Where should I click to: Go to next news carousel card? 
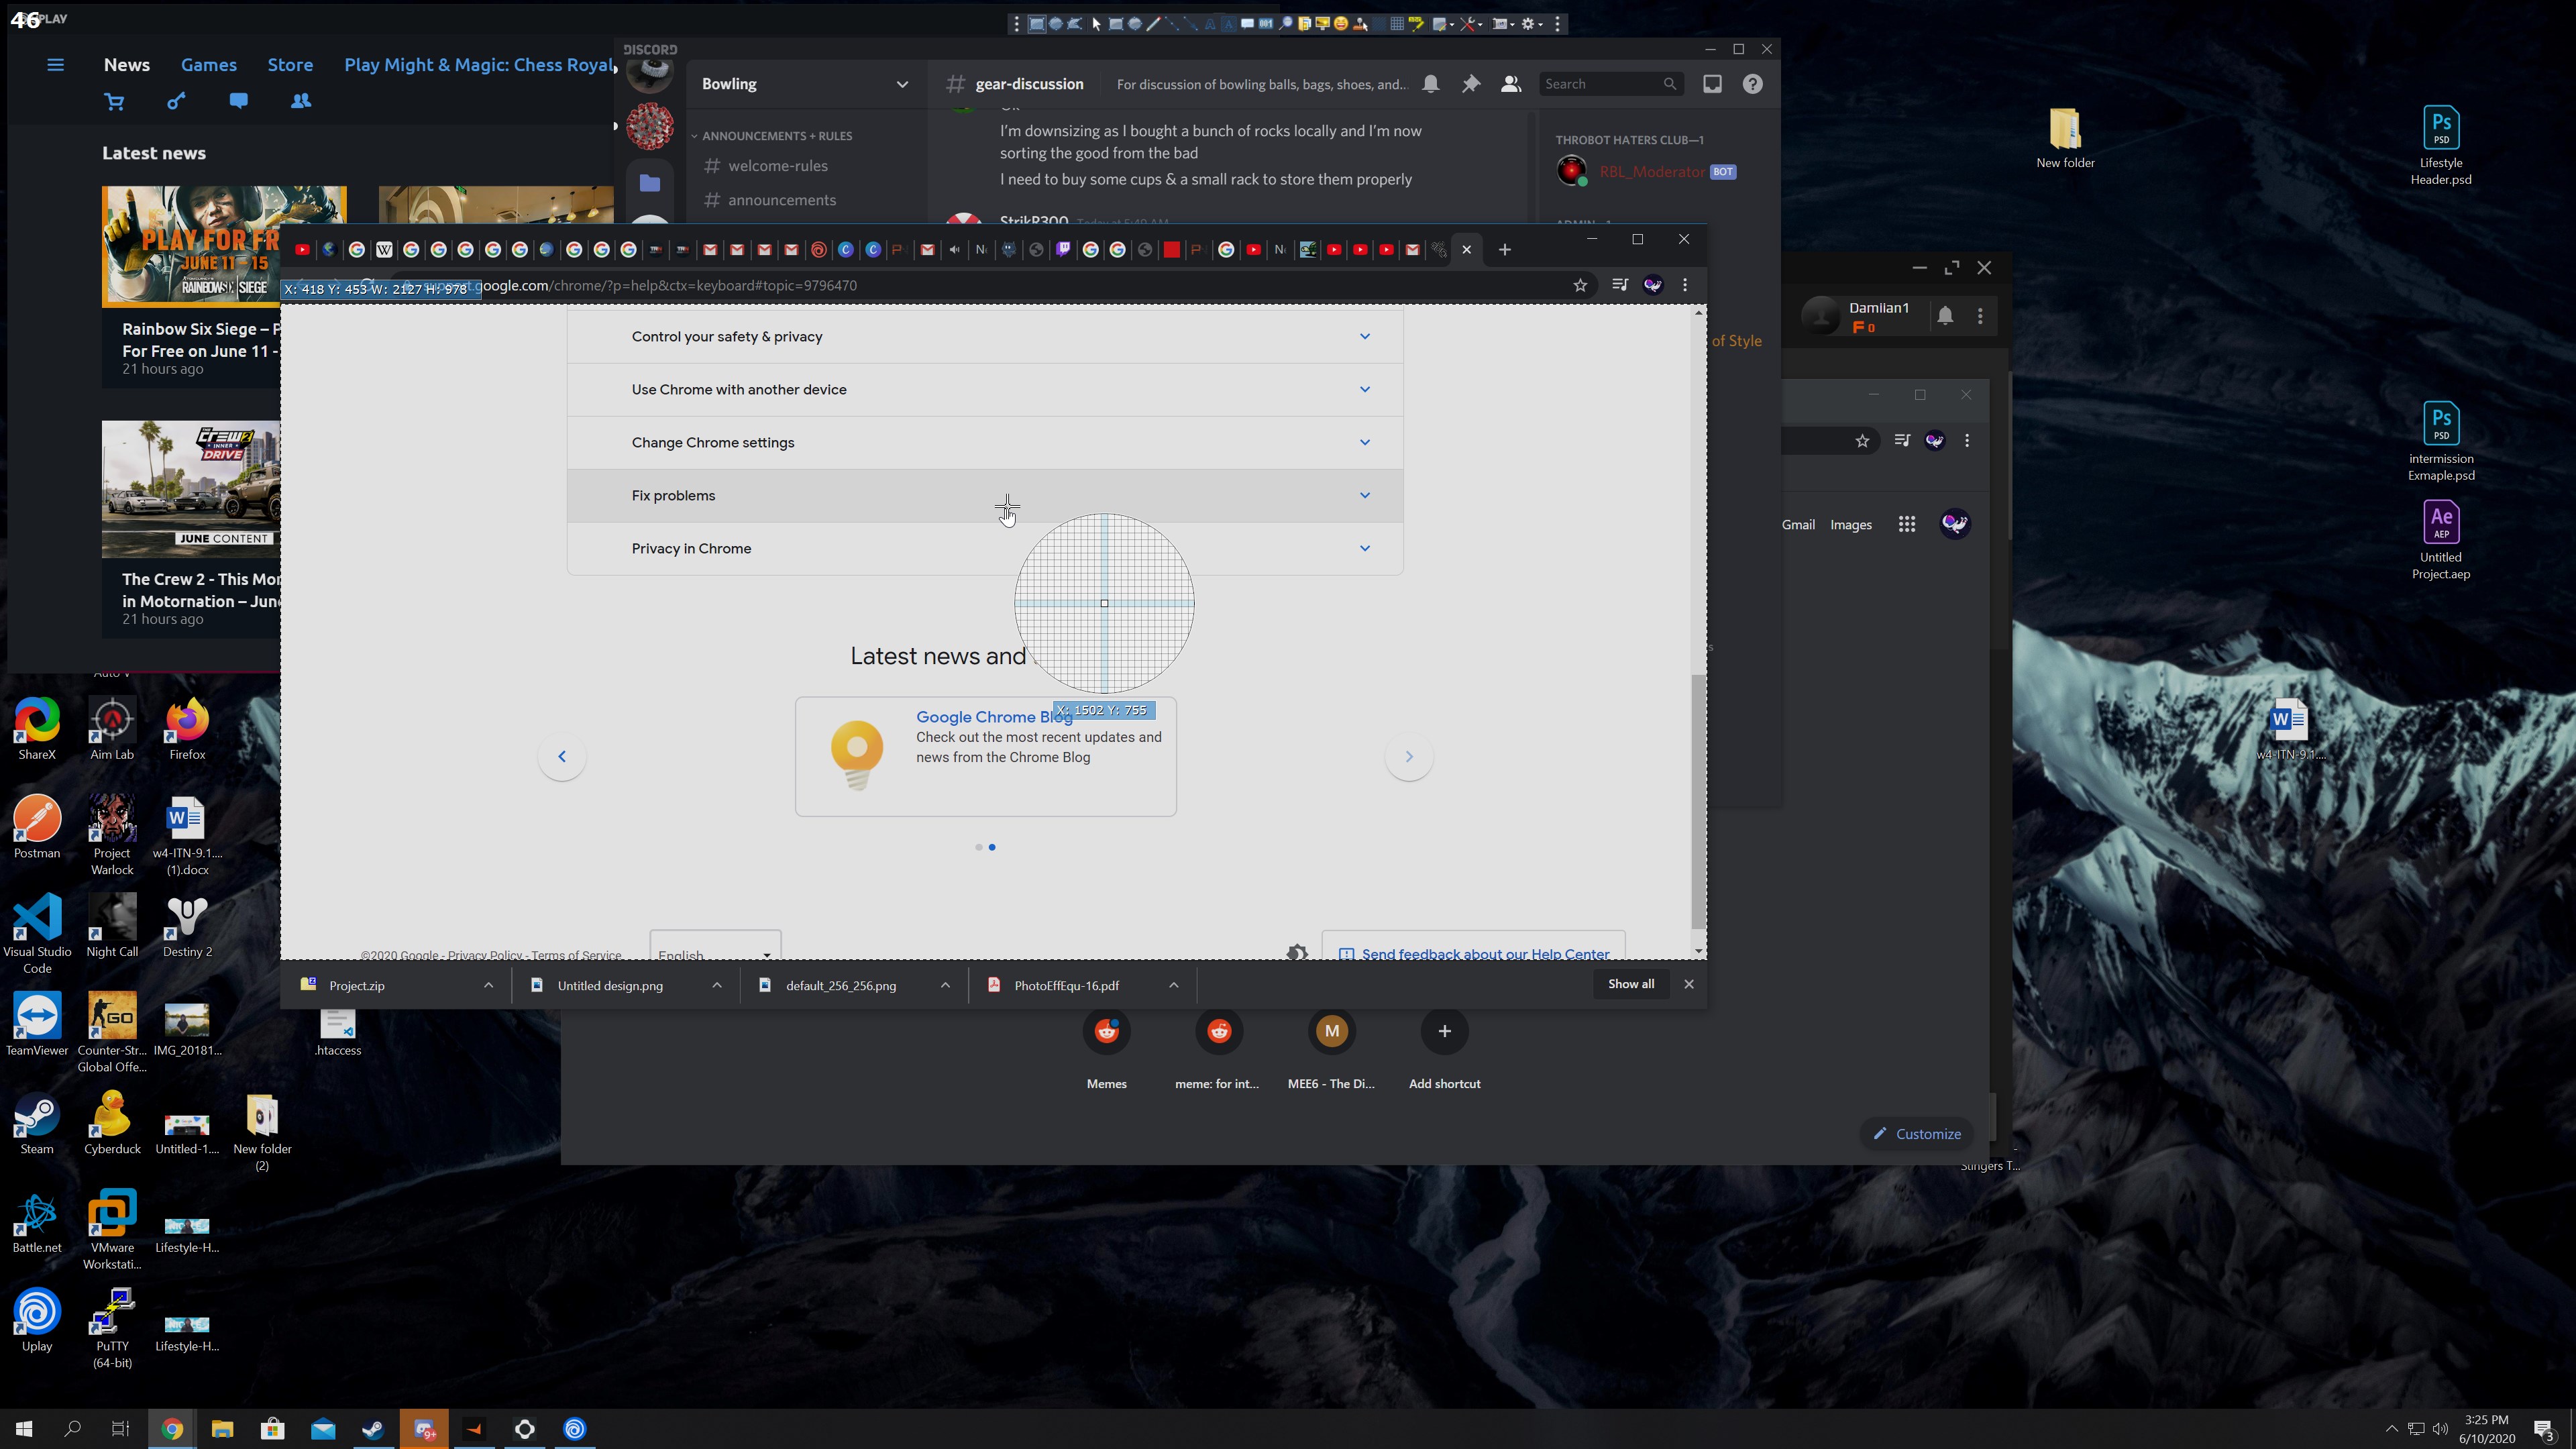pyautogui.click(x=1409, y=757)
